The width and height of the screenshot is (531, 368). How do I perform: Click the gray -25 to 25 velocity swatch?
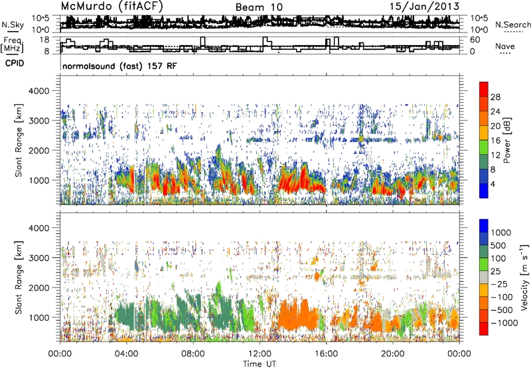pyautogui.click(x=484, y=278)
